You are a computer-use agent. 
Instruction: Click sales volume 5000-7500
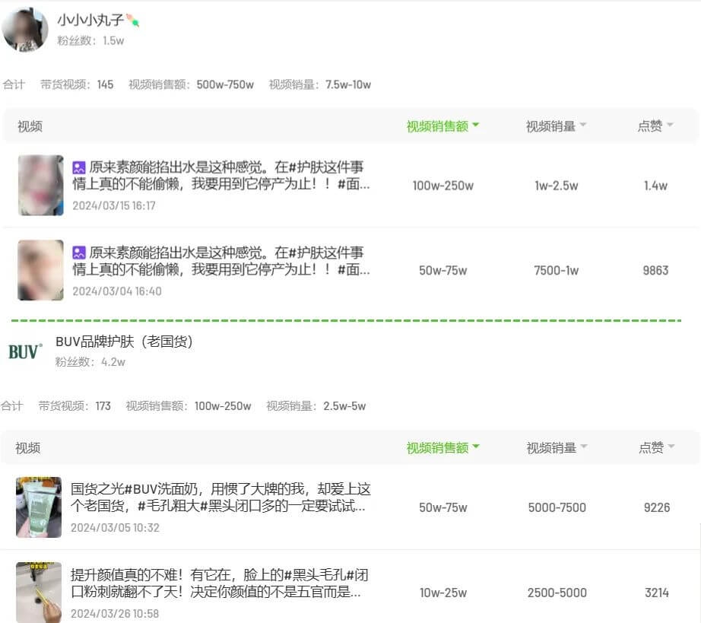557,507
